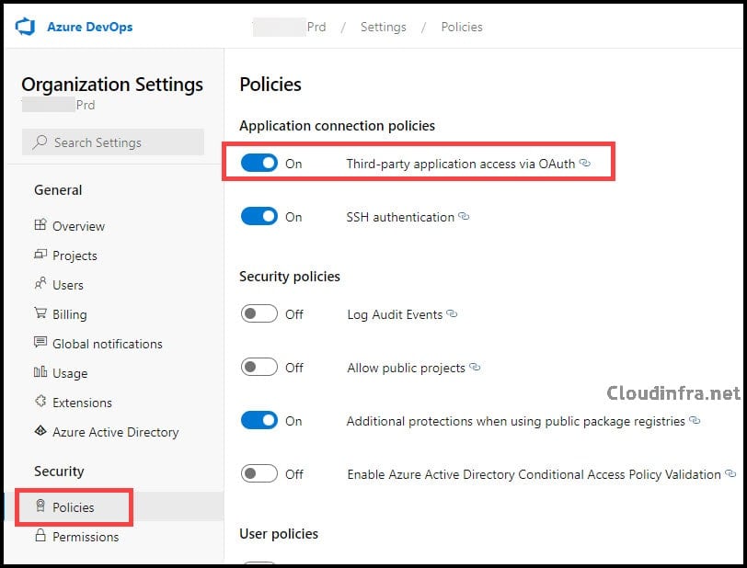The image size is (747, 568).
Task: Click the Billing cart icon
Action: point(40,313)
